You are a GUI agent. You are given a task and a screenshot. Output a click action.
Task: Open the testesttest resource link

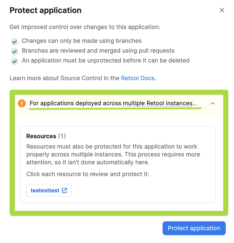(45, 191)
